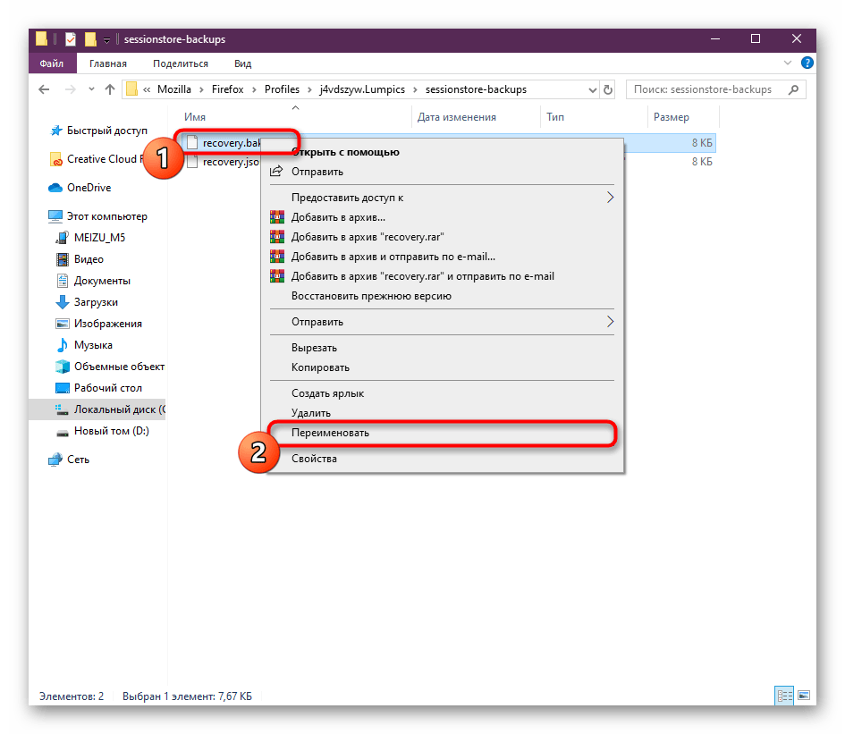
Task: Open the Вид ribbon tab
Action: (242, 63)
